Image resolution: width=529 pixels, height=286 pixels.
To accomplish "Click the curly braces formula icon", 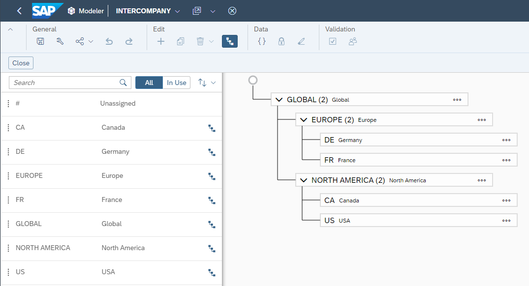I will (x=262, y=41).
